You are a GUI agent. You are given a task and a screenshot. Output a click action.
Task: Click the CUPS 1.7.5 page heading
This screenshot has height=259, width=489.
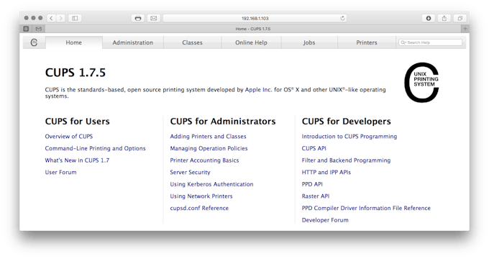click(x=76, y=73)
